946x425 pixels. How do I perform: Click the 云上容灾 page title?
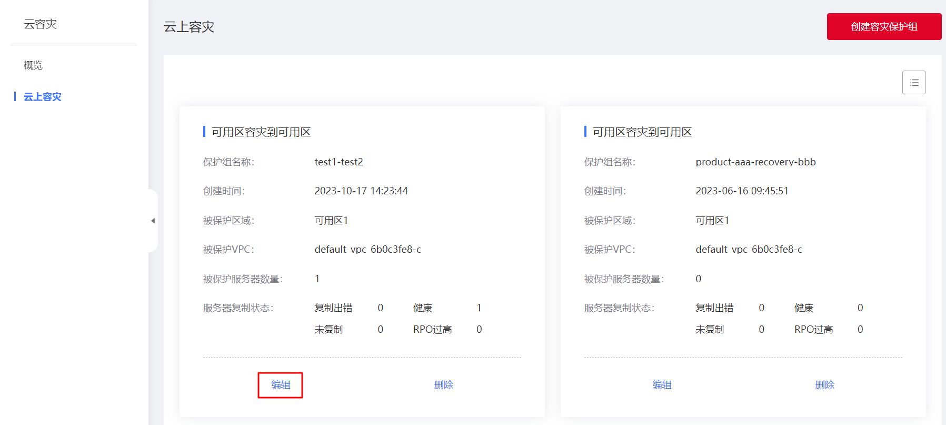(189, 27)
